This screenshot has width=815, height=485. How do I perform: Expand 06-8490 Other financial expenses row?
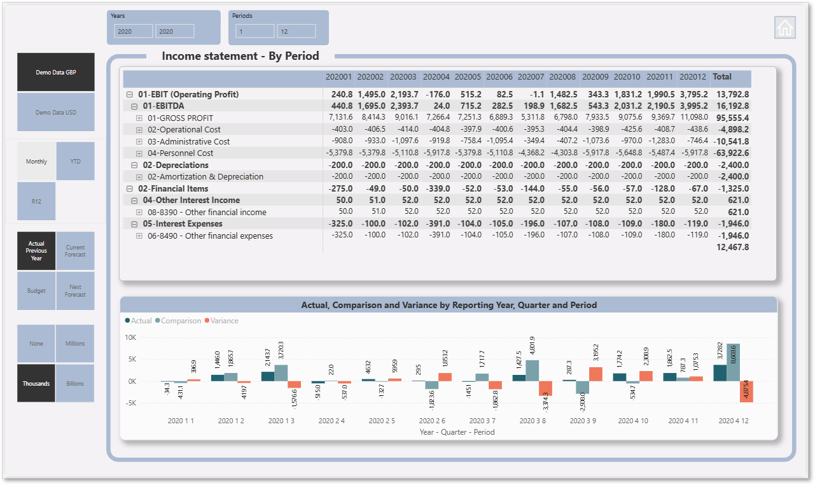139,235
